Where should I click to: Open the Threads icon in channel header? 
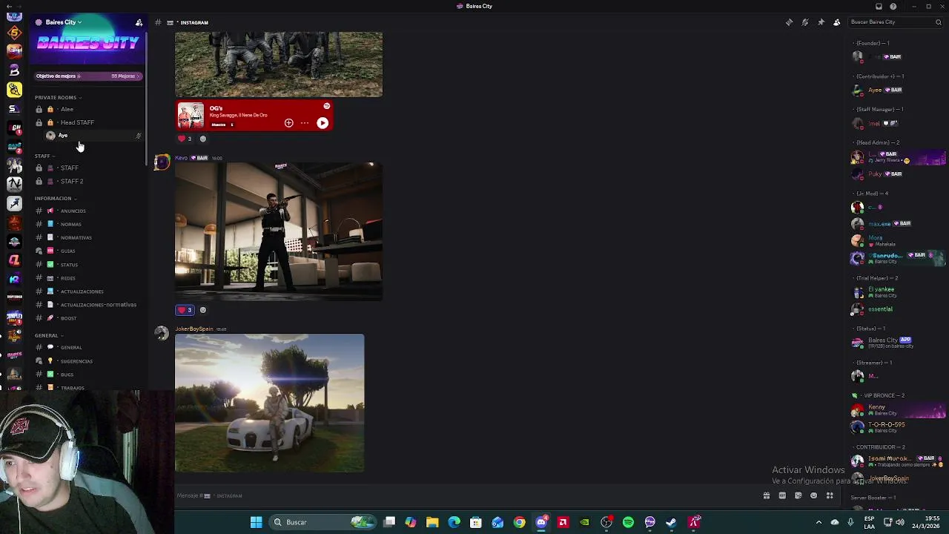[789, 22]
